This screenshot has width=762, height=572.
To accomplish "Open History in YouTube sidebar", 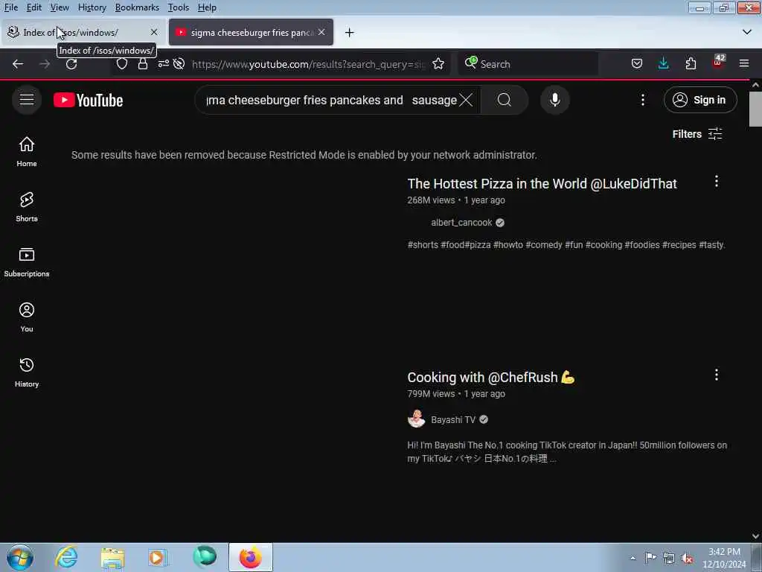I will point(27,372).
